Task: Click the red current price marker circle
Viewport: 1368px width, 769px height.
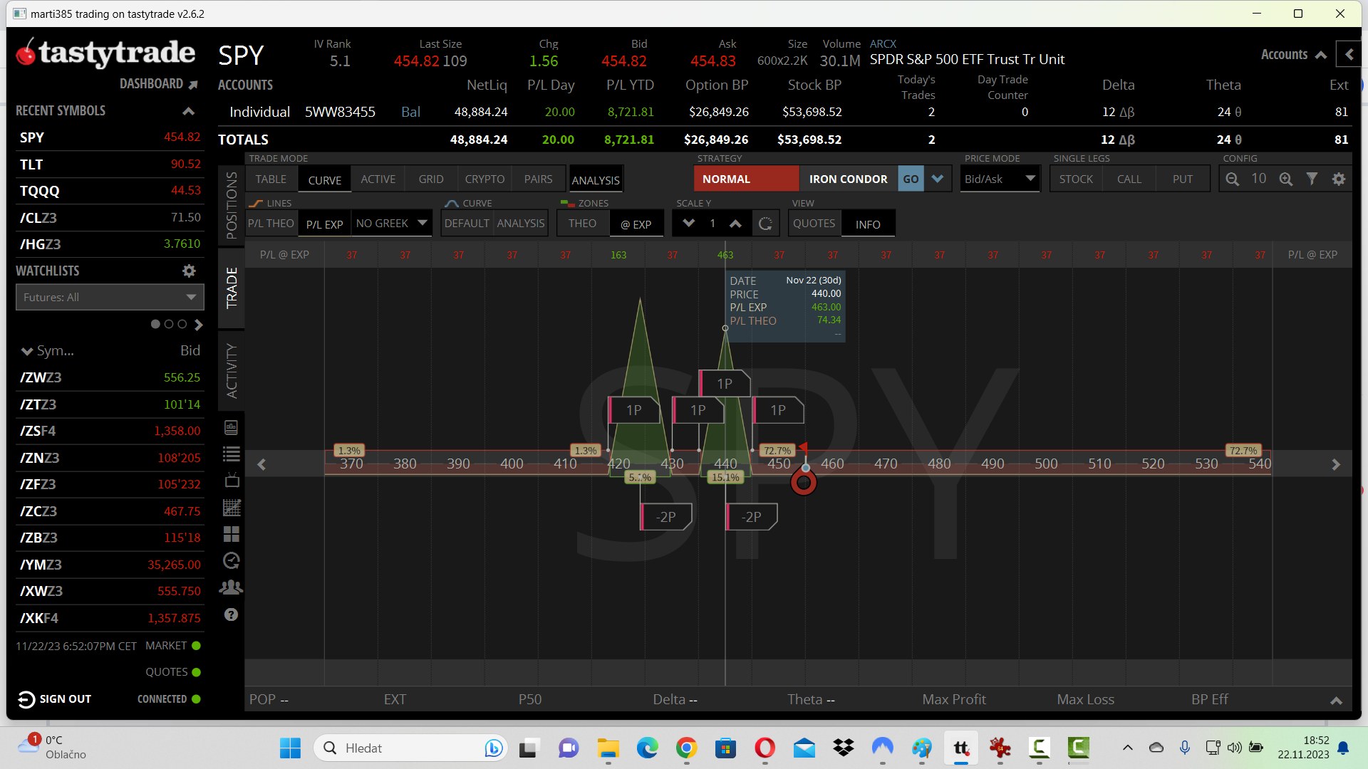Action: pos(804,483)
